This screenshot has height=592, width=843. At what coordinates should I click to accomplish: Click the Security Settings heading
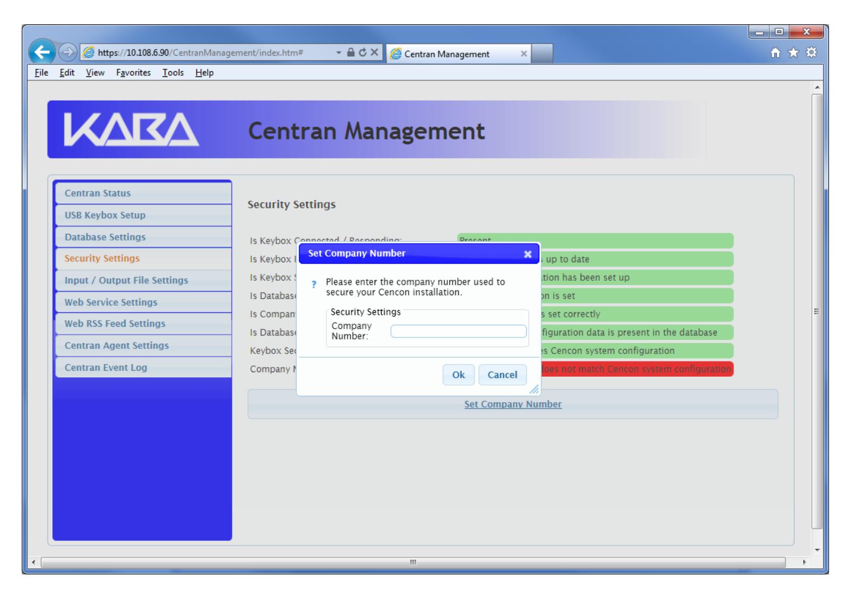pos(291,204)
